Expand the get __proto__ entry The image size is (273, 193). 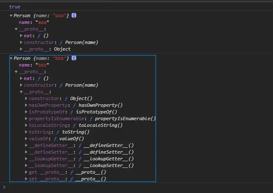[x=26, y=172]
